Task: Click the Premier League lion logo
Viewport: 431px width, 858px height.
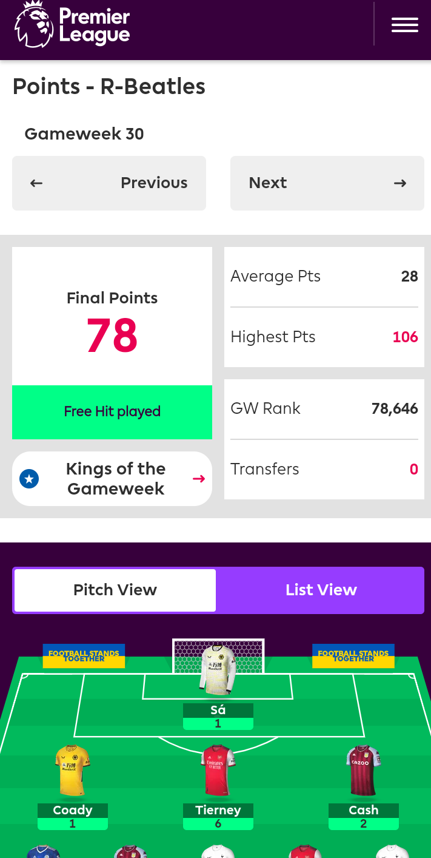Action: point(34,24)
